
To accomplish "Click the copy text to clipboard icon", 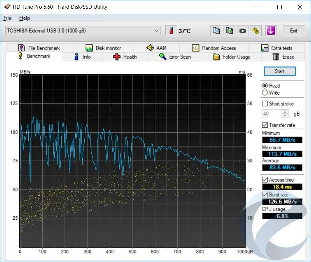I will click(216, 31).
